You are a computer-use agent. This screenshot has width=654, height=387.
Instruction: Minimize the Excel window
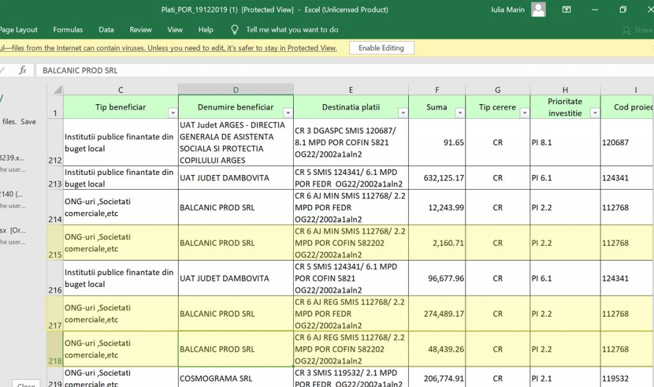[x=595, y=9]
